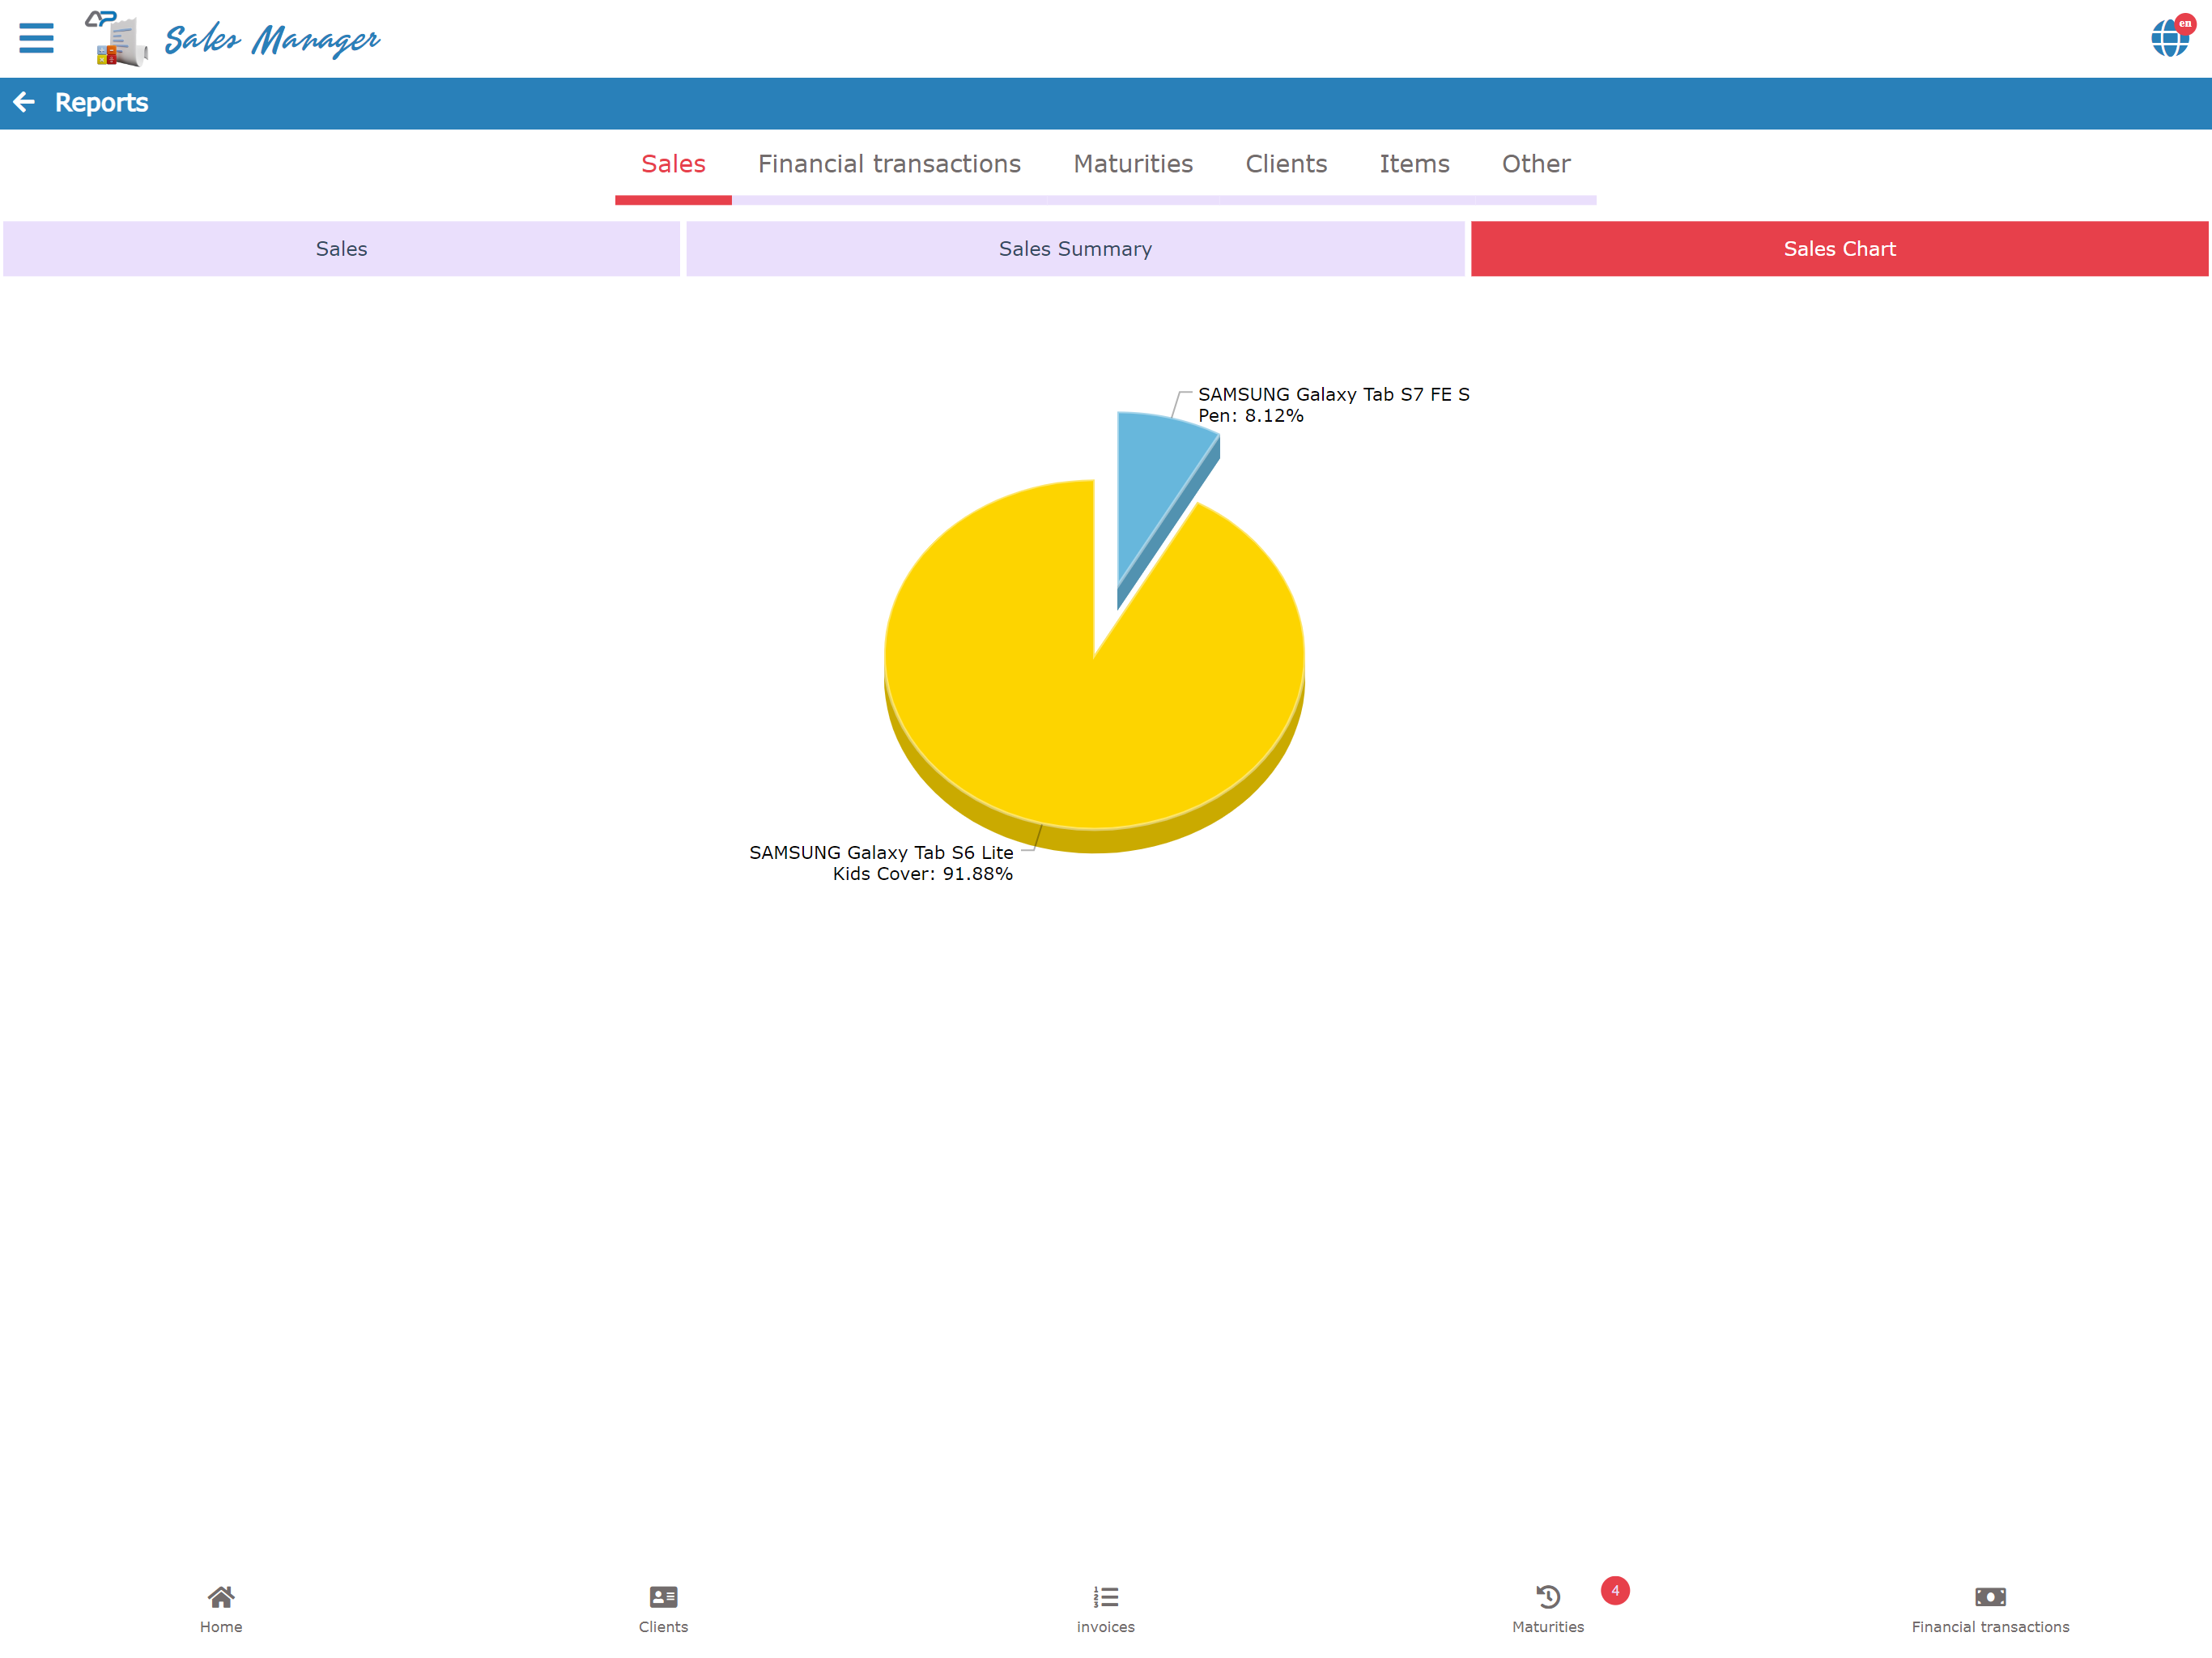Open Maturities history icon

click(x=1548, y=1596)
